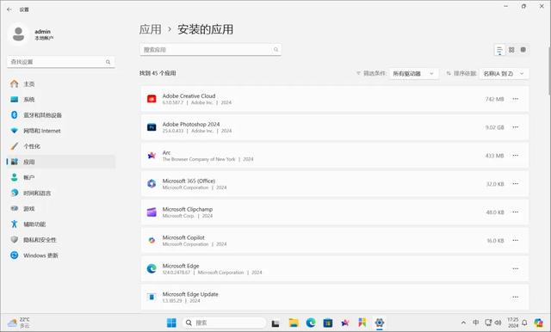551x332 pixels.
Task: Click the Arc browser app icon in list
Action: pyautogui.click(x=152, y=156)
